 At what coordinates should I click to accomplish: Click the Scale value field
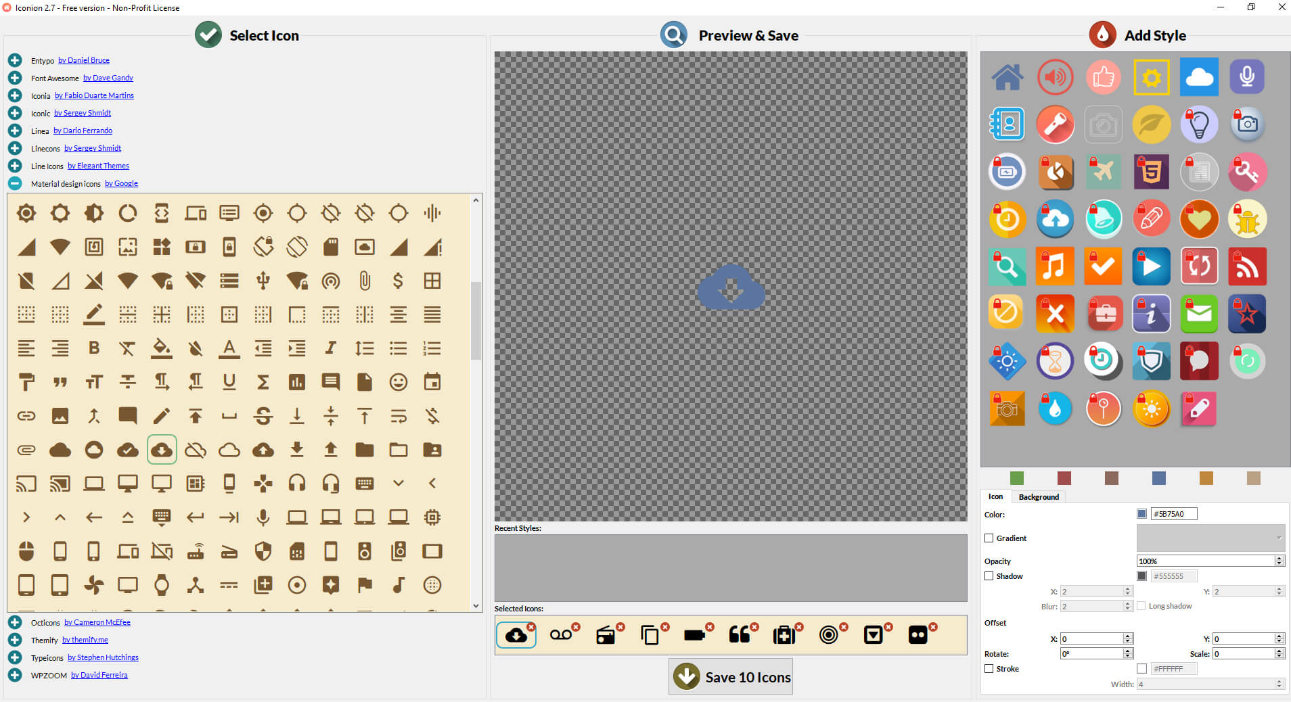[1244, 654]
